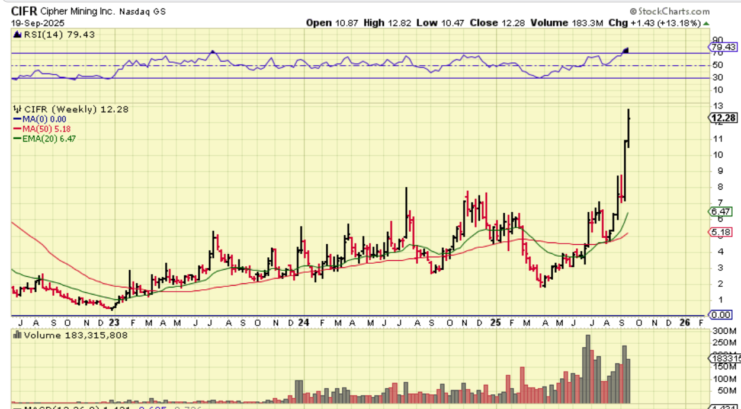Click the 183315 volume tag on axis

[x=724, y=358]
